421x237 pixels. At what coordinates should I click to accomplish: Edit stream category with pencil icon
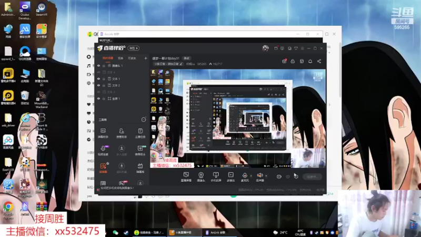(181, 64)
